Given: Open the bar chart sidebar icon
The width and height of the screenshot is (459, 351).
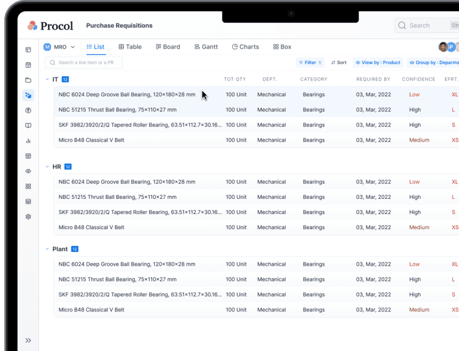Looking at the screenshot, I should 28,141.
